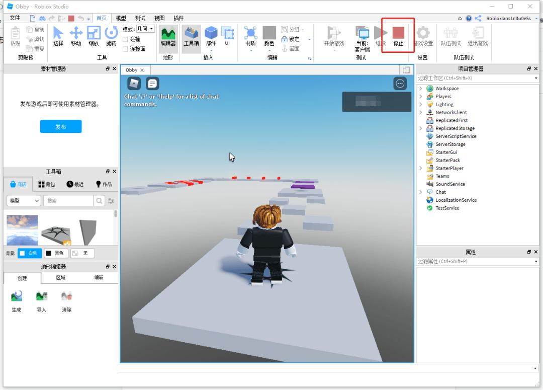Select the Scale (缩放) tool

tap(94, 35)
